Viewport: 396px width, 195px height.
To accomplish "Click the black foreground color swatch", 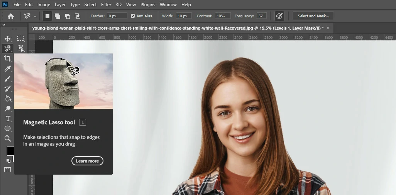I will [x=10, y=151].
